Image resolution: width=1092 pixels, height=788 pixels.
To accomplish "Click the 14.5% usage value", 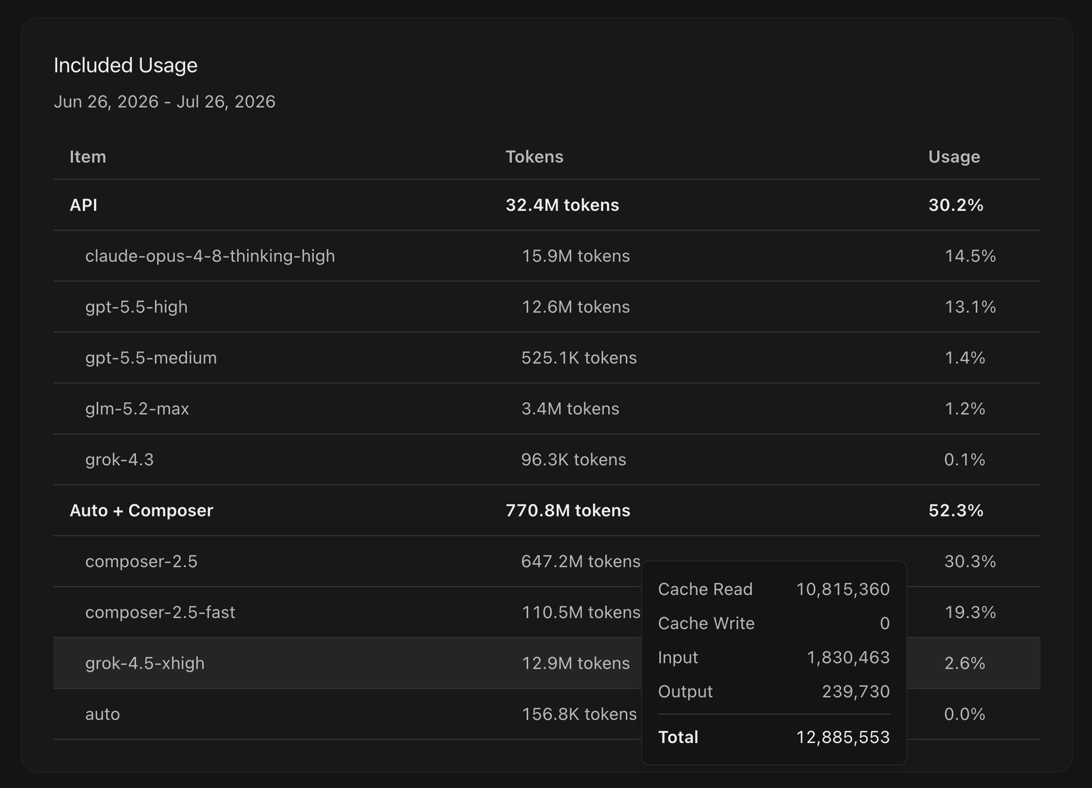I will (x=970, y=256).
